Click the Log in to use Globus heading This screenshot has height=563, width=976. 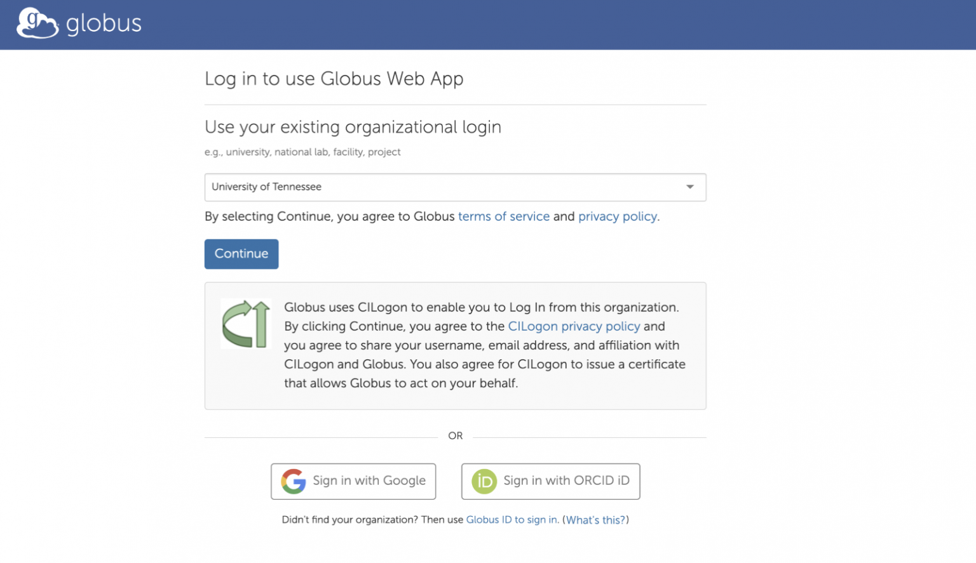click(334, 79)
